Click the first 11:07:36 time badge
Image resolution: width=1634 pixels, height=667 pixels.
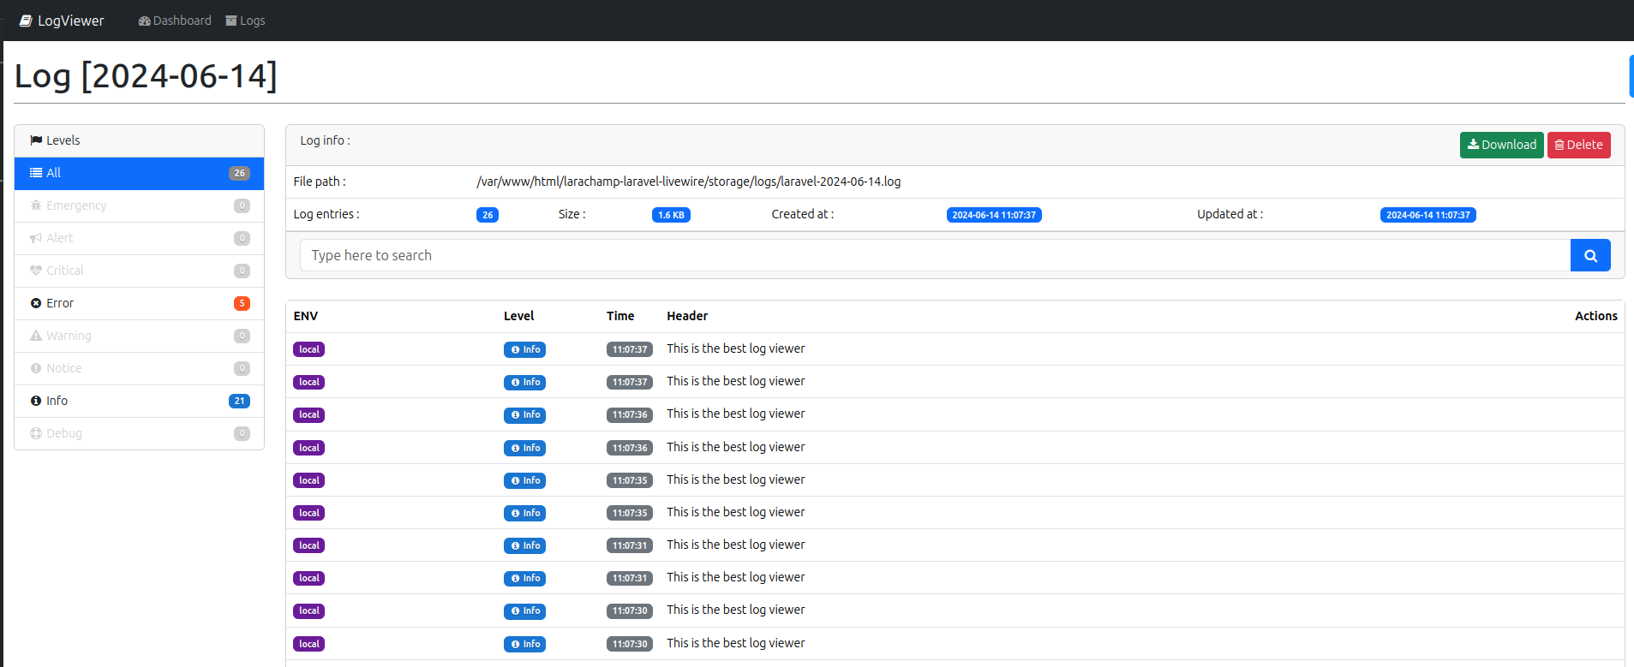[630, 414]
